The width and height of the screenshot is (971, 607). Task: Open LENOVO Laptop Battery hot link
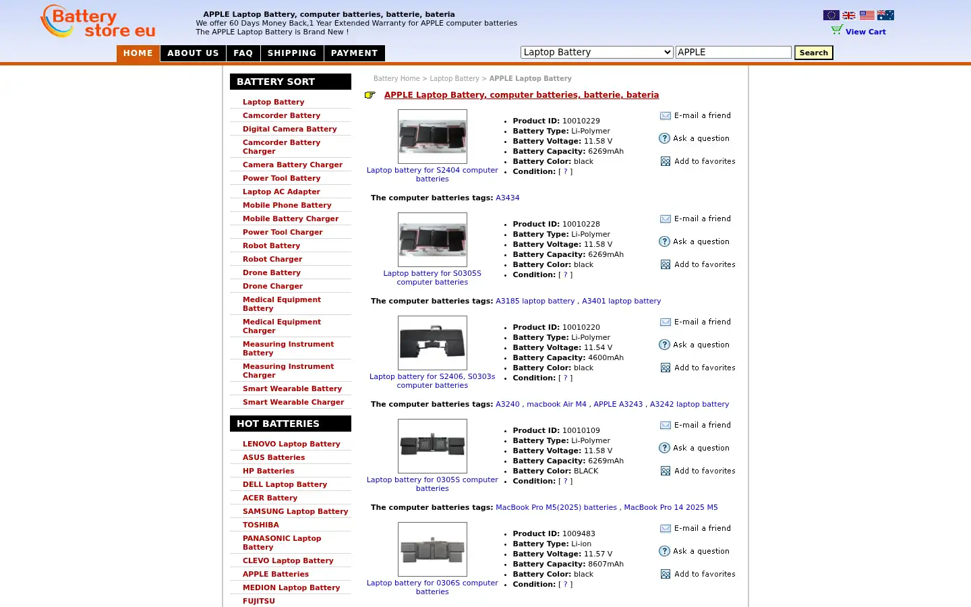291,444
